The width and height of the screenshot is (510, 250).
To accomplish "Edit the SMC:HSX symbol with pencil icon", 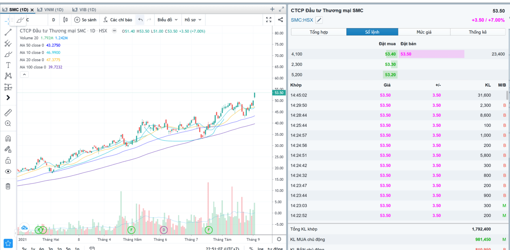I will (x=319, y=20).
